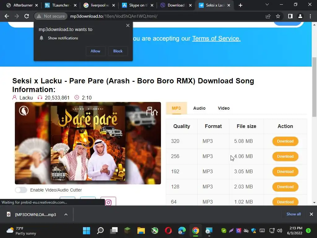Download the 128 quality MP3
Viewport: 317px width, 238px height.
[285, 187]
